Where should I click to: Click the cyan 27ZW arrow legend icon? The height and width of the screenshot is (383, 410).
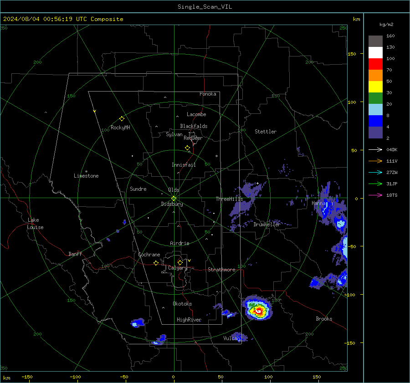(375, 172)
